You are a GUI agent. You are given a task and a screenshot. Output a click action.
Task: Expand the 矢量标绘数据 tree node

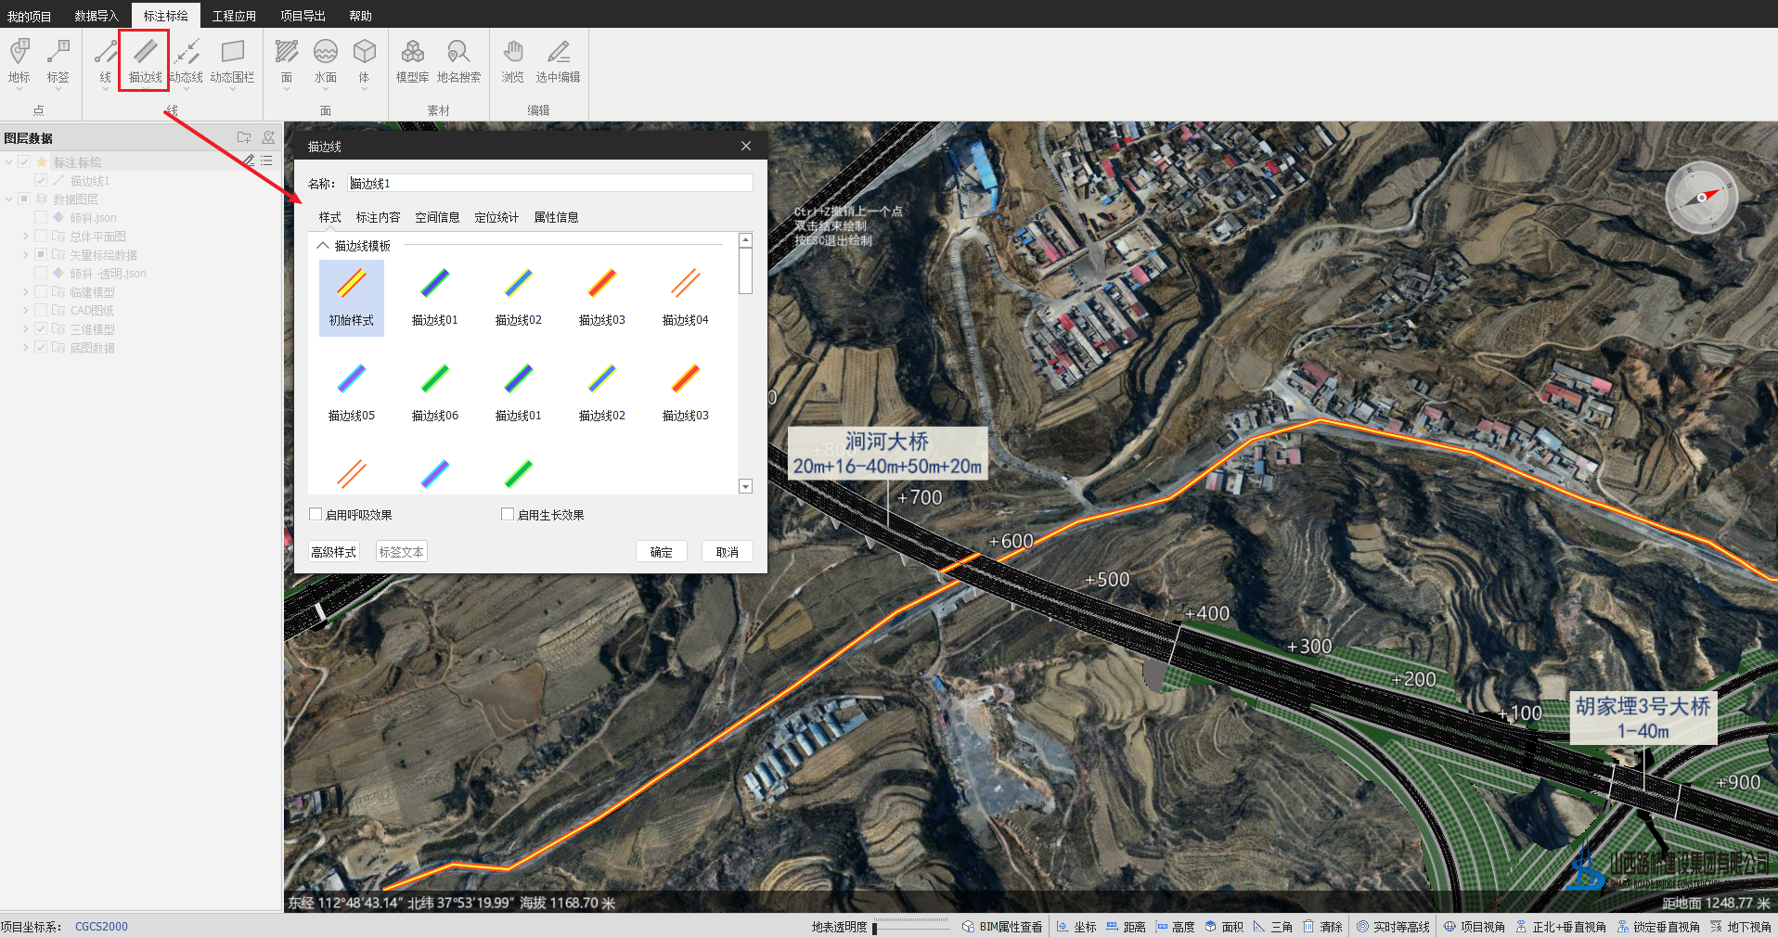coord(25,255)
